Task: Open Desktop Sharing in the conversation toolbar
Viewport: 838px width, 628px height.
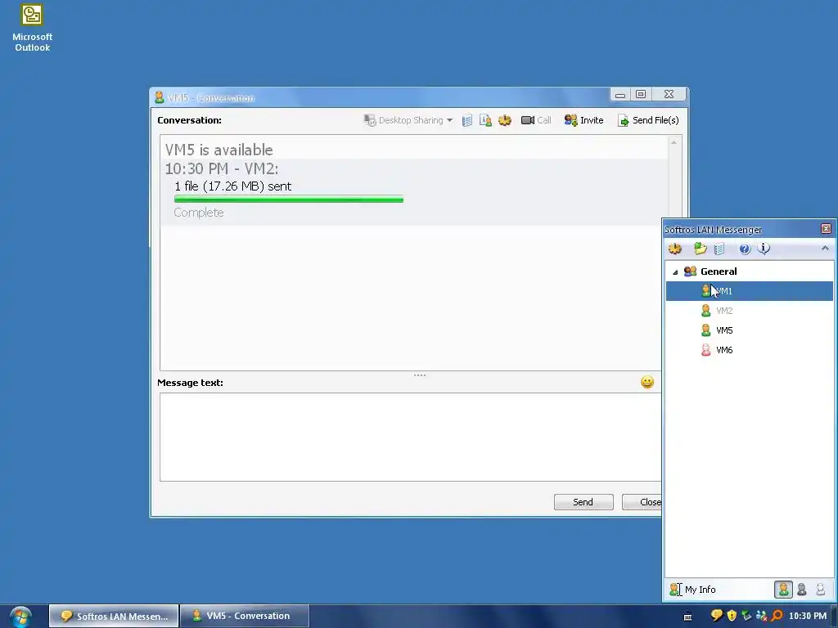Action: tap(403, 120)
